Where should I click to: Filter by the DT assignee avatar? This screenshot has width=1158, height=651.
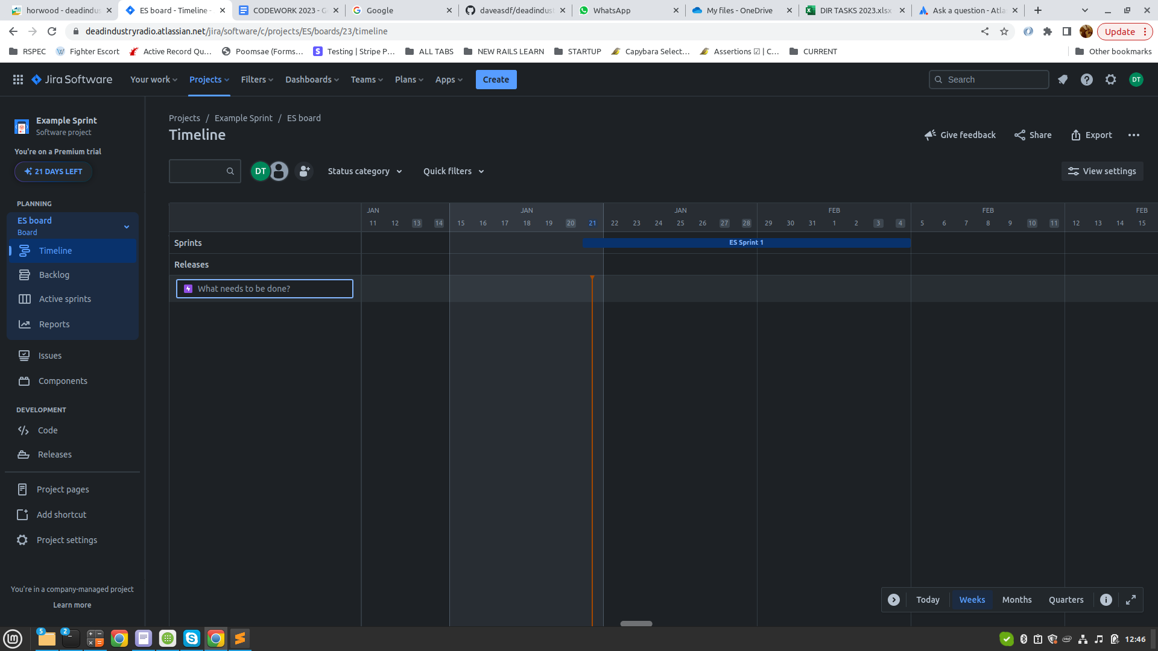[x=261, y=171]
